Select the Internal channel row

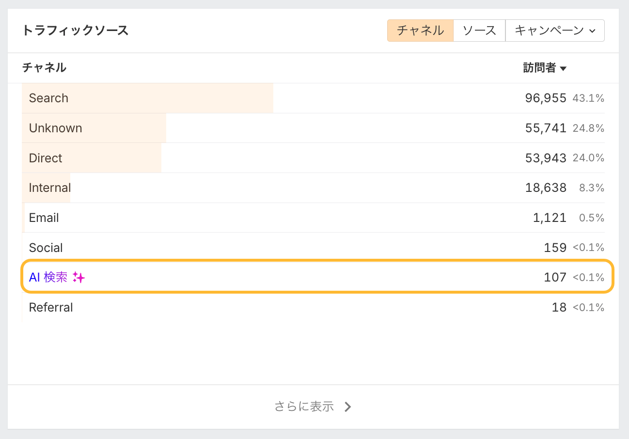(49, 188)
